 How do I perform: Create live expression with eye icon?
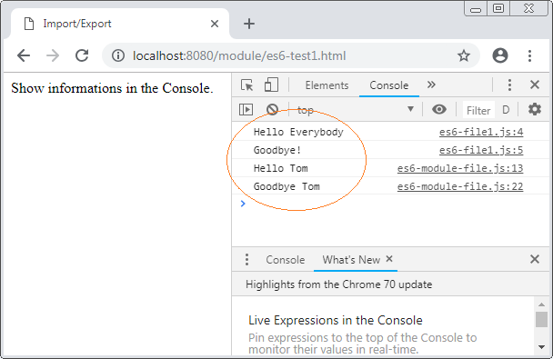pyautogui.click(x=439, y=110)
